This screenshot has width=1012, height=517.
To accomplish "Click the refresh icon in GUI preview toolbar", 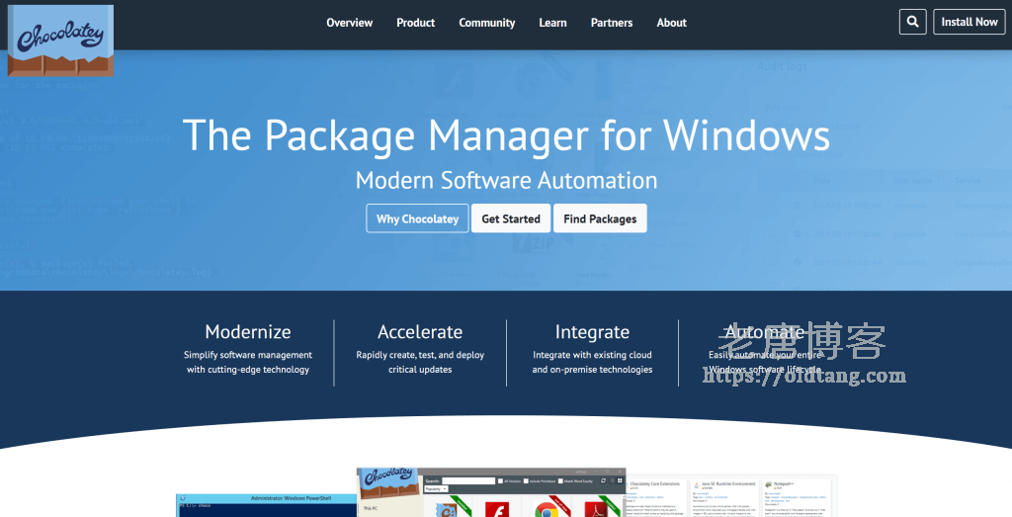I will [x=603, y=480].
